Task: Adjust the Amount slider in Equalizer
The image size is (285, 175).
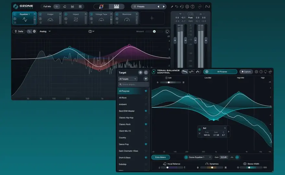Action: [x=154, y=31]
